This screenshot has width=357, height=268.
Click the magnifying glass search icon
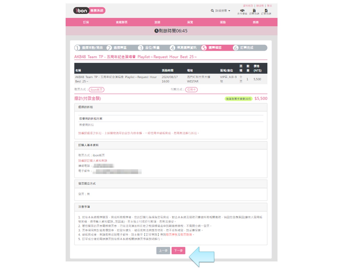pyautogui.click(x=212, y=11)
